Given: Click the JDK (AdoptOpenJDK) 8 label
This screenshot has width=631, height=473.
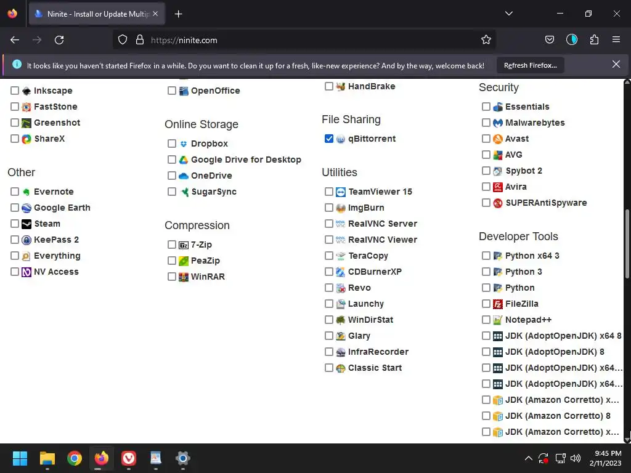Looking at the screenshot, I should pos(555,352).
